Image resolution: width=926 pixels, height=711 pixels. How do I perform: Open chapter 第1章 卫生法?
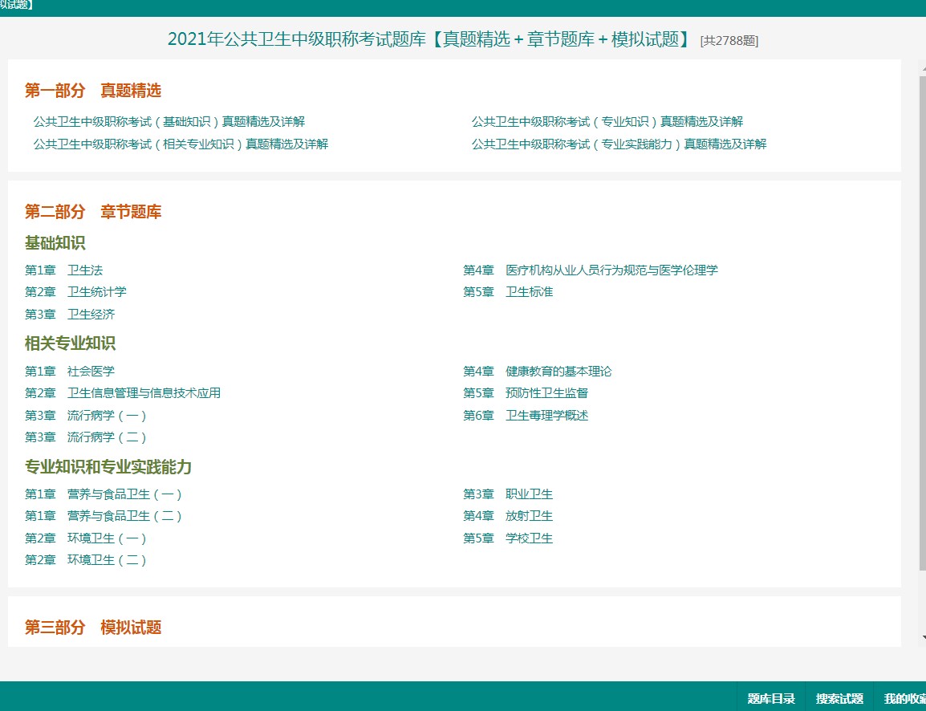pyautogui.click(x=63, y=270)
